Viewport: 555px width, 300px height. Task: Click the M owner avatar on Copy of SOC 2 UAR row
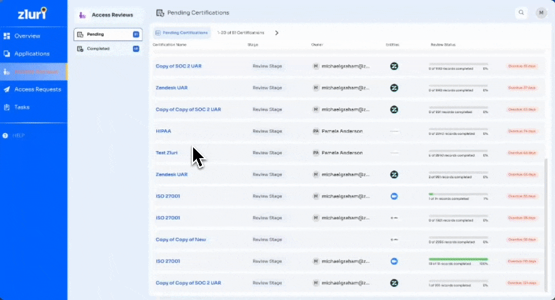coord(316,66)
